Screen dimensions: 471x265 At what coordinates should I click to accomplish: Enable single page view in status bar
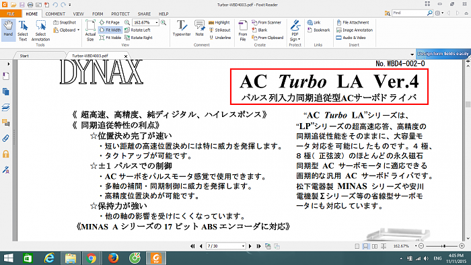357,246
